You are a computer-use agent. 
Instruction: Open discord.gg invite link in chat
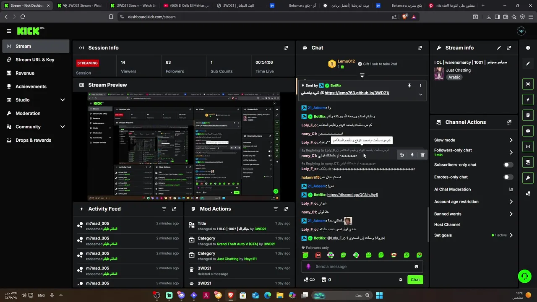click(352, 195)
